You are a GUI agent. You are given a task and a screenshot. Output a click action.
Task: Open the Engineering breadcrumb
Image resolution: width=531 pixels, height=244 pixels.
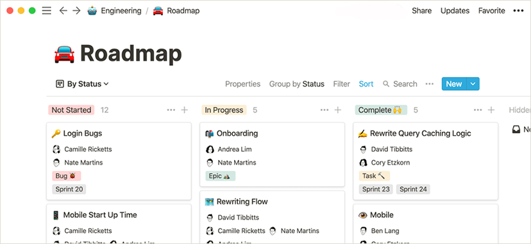[x=121, y=11]
